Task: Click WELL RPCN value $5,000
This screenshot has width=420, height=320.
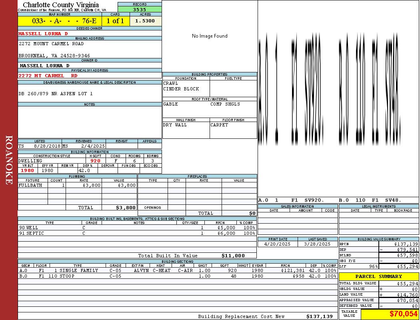Action: coord(226,228)
